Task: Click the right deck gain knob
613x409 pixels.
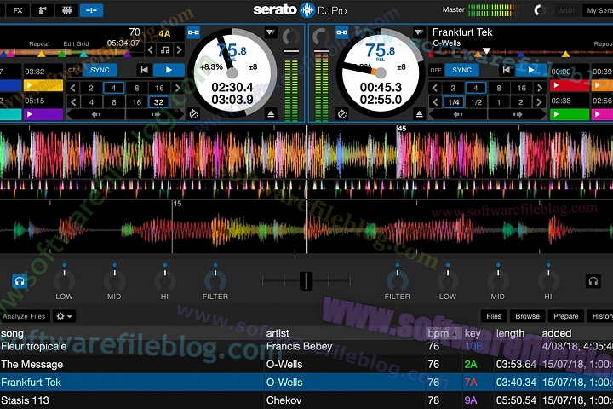Action: 321,37
